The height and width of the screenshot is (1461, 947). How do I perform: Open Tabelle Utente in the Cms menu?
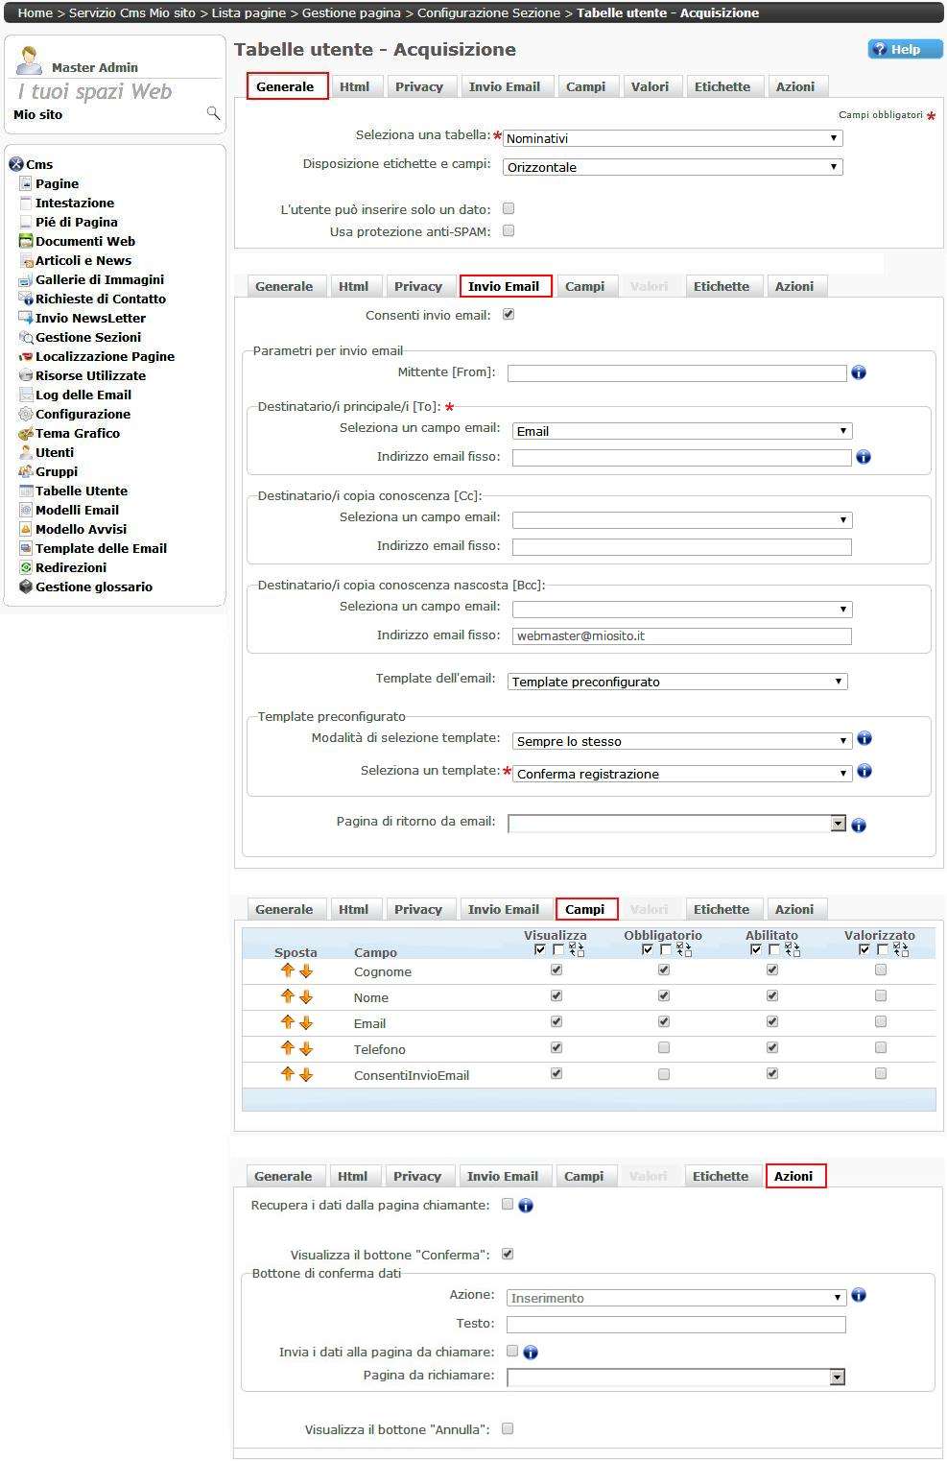coord(82,491)
